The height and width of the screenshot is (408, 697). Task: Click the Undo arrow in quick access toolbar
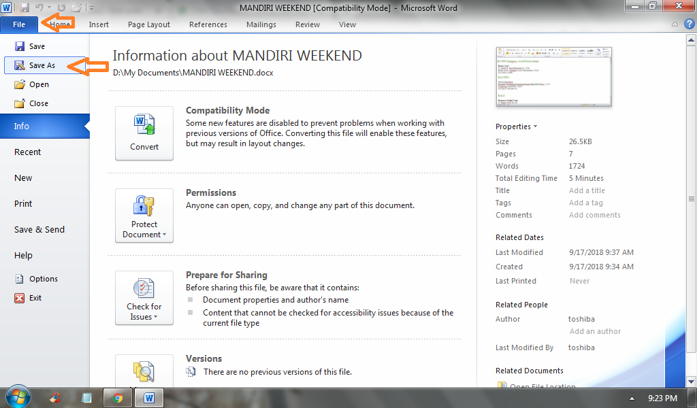tap(39, 7)
